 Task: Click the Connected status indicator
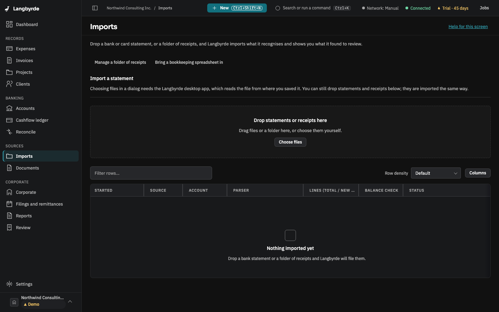[418, 8]
